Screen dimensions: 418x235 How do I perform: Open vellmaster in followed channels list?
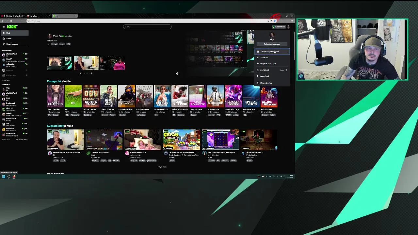tap(14, 65)
